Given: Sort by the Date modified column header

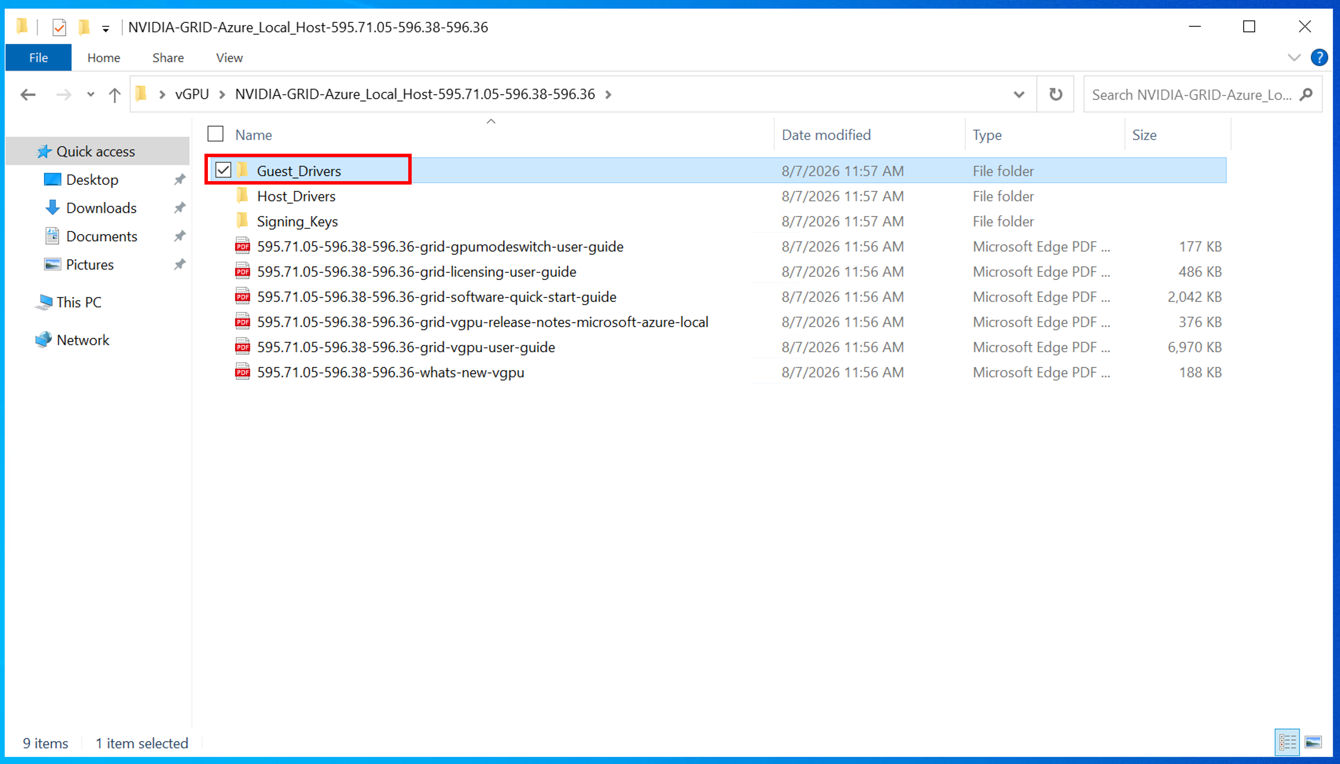Looking at the screenshot, I should (x=826, y=135).
